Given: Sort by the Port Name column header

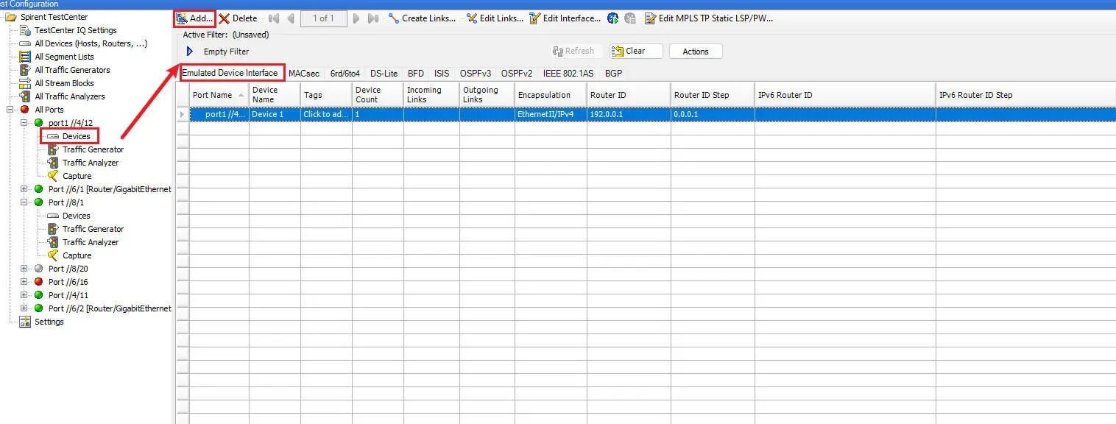Looking at the screenshot, I should 212,95.
